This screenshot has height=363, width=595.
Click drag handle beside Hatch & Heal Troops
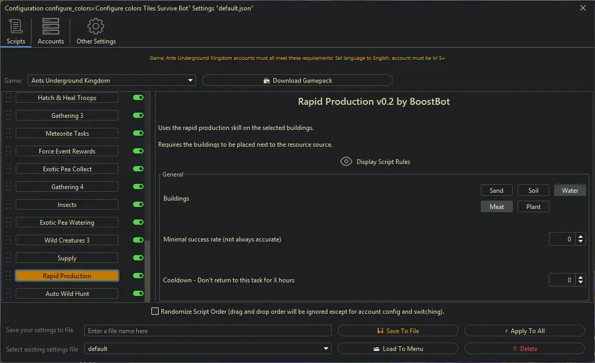pos(8,98)
